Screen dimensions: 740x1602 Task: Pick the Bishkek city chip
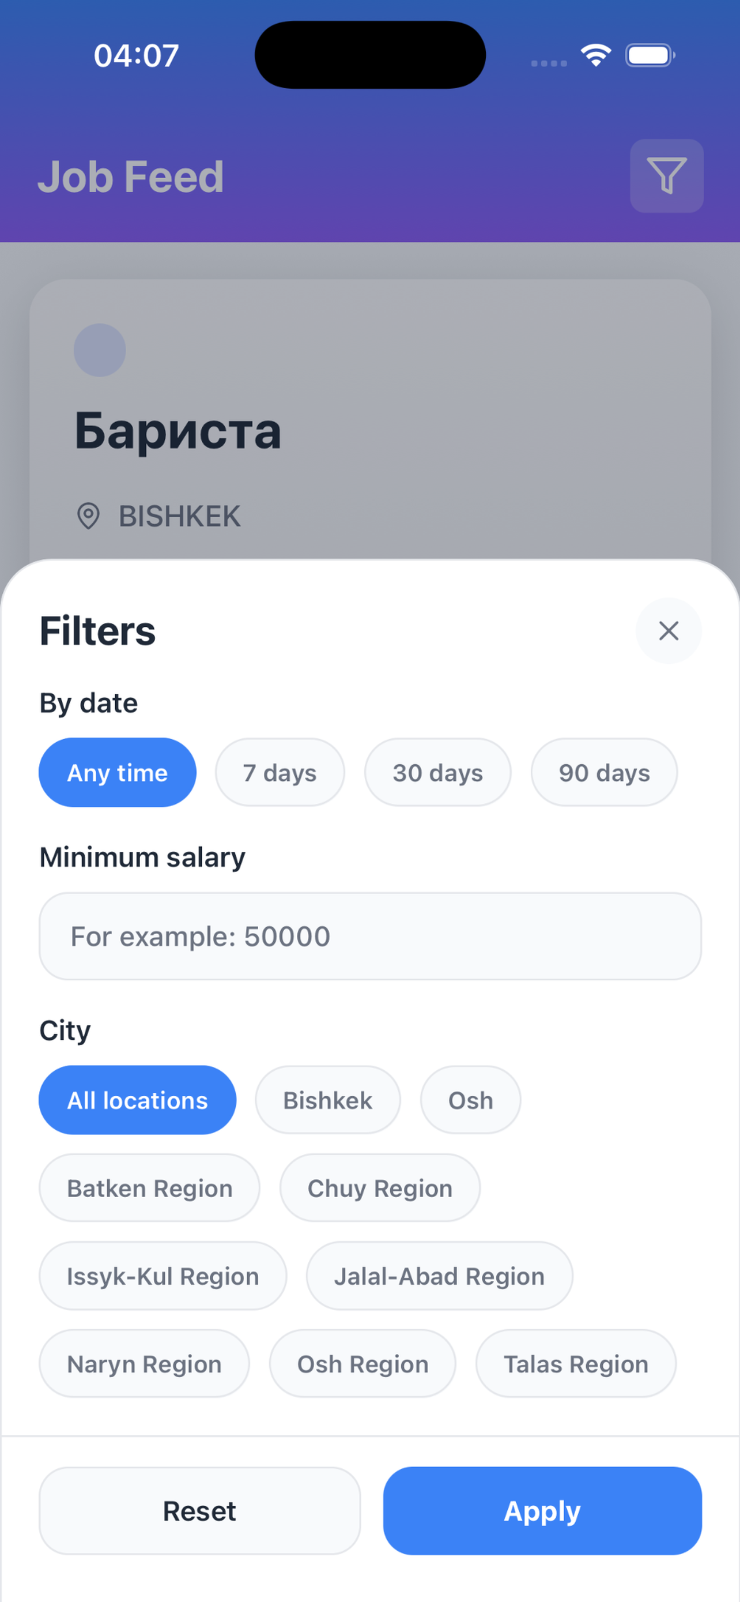click(x=328, y=1100)
